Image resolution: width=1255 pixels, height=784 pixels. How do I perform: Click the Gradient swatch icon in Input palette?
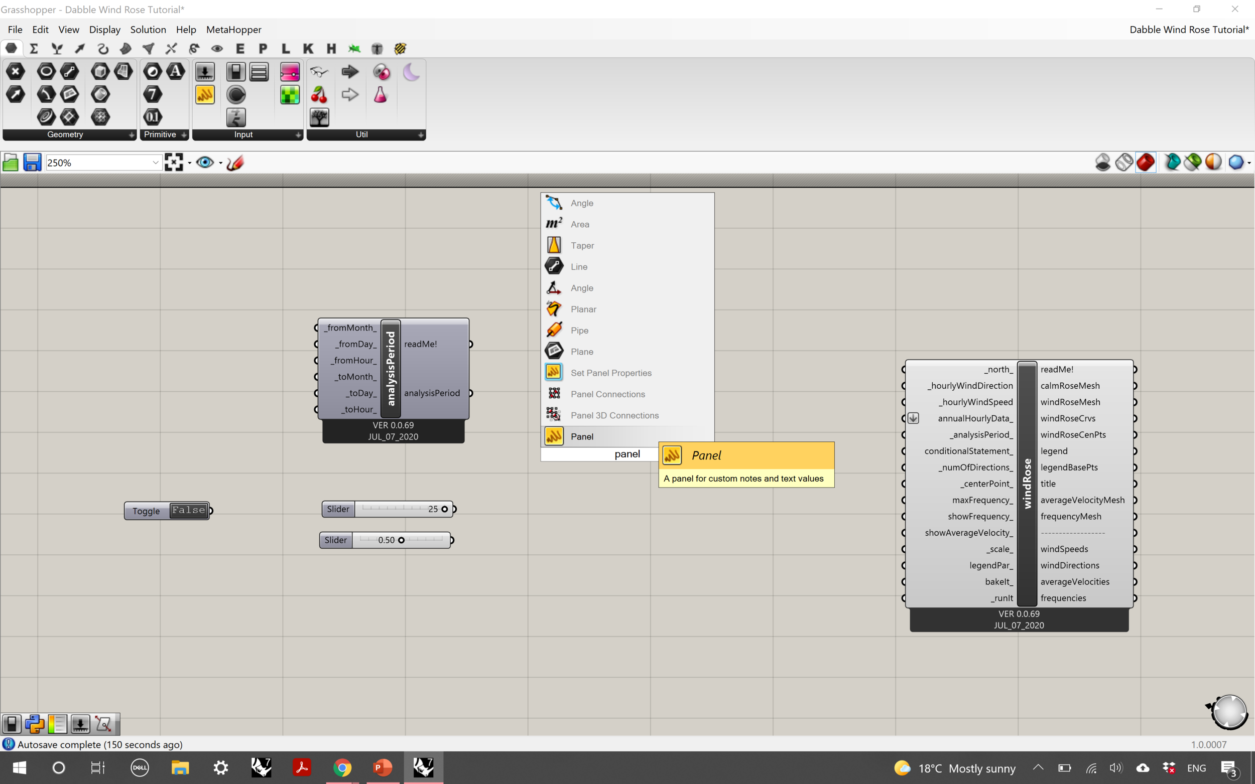[290, 72]
